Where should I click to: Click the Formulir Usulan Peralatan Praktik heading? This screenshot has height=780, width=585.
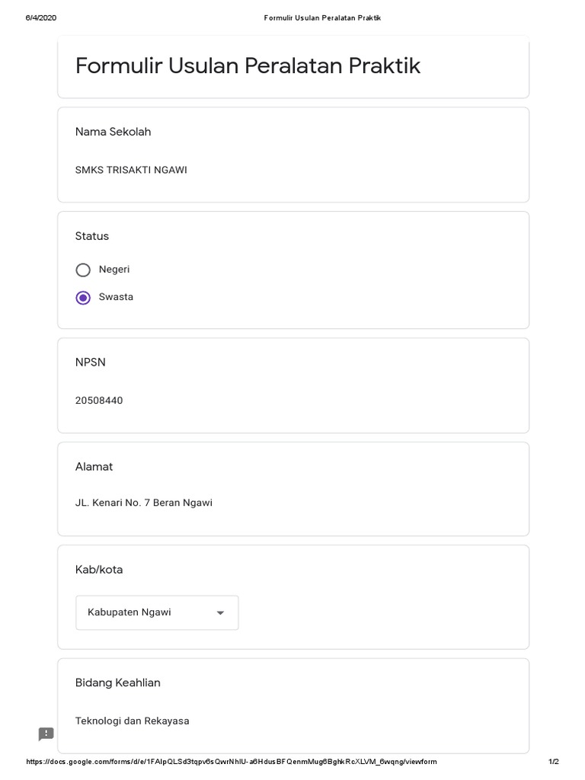pos(248,66)
